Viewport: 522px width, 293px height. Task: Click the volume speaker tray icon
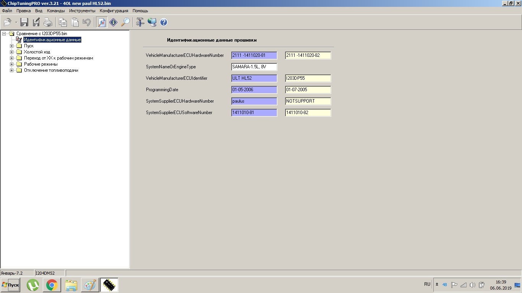(x=472, y=285)
